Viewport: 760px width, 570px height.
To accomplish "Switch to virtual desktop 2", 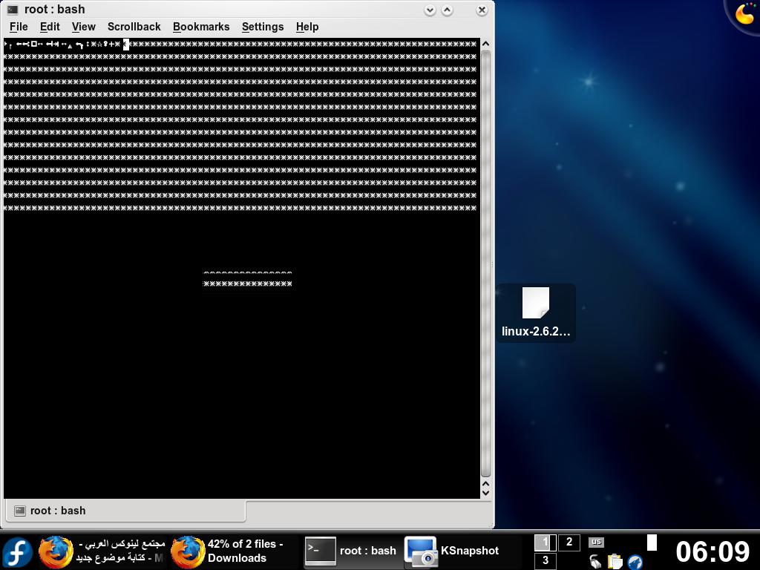I will [569, 543].
